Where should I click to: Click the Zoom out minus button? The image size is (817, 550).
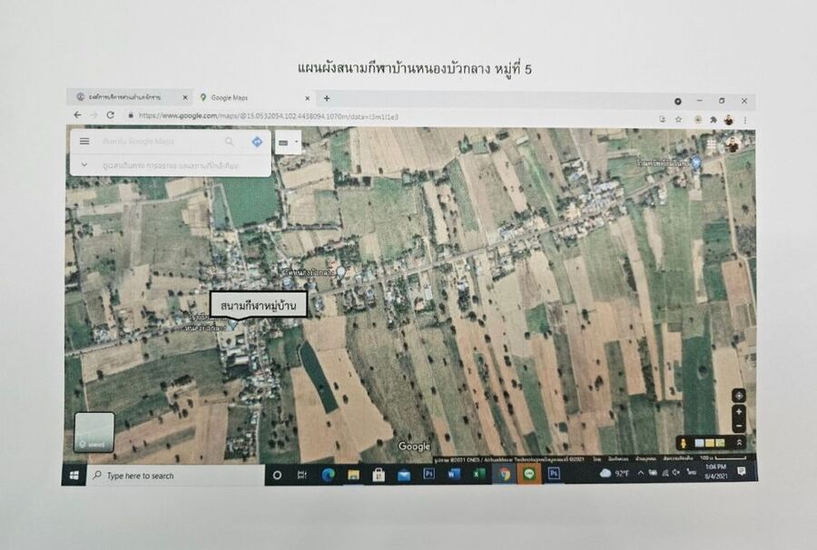click(739, 426)
